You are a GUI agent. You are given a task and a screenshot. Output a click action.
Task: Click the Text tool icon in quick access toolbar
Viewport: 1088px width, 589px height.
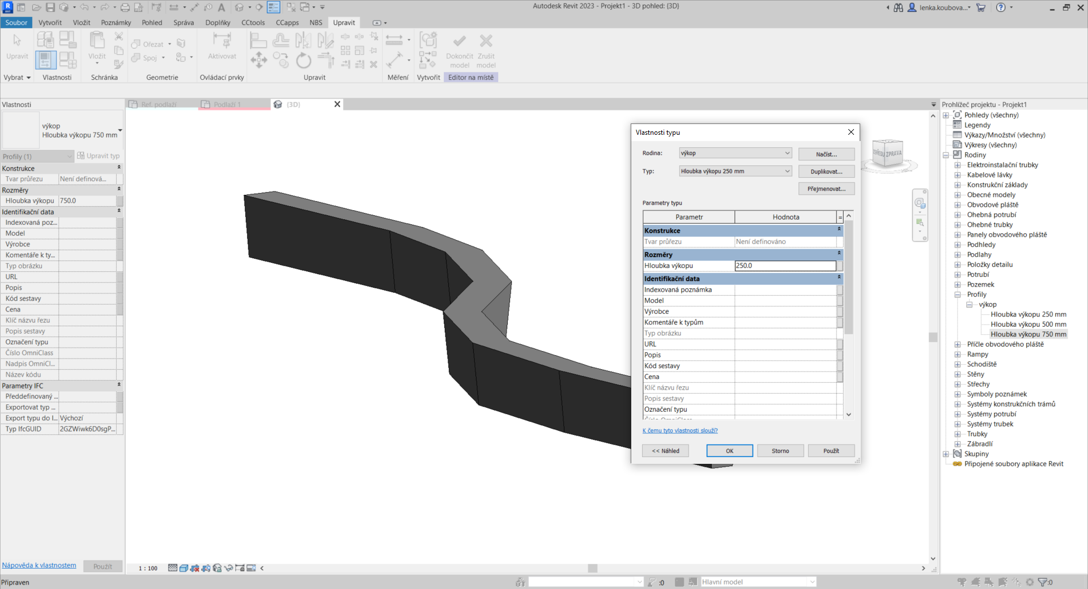point(222,7)
